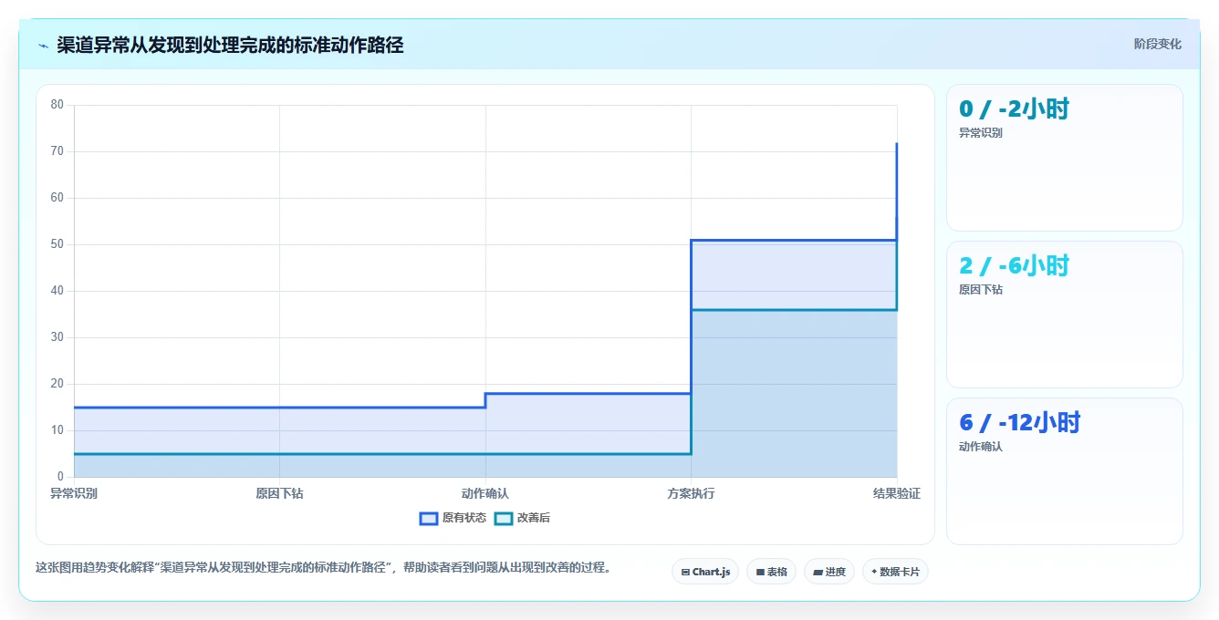Viewport: 1219px width, 620px height.
Task: Click the 80 y-axis value
Action: (57, 105)
